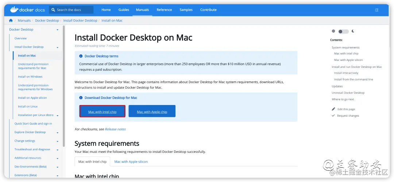This screenshot has height=182, width=394.
Task: Expand the Additional resources arrow
Action: pos(58,158)
